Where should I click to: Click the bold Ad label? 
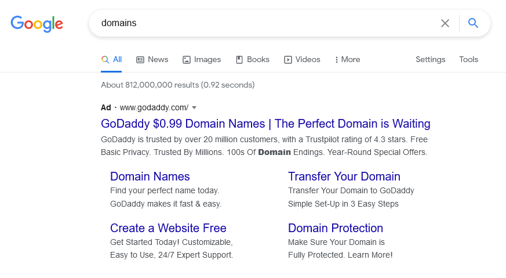pyautogui.click(x=106, y=107)
